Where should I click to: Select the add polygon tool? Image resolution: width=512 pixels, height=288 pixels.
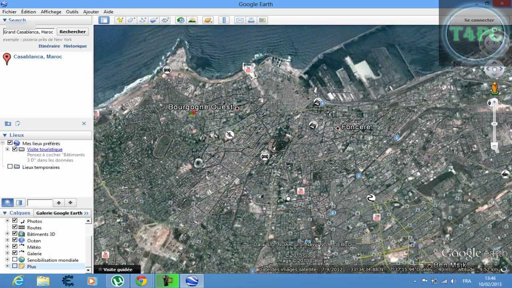click(131, 20)
